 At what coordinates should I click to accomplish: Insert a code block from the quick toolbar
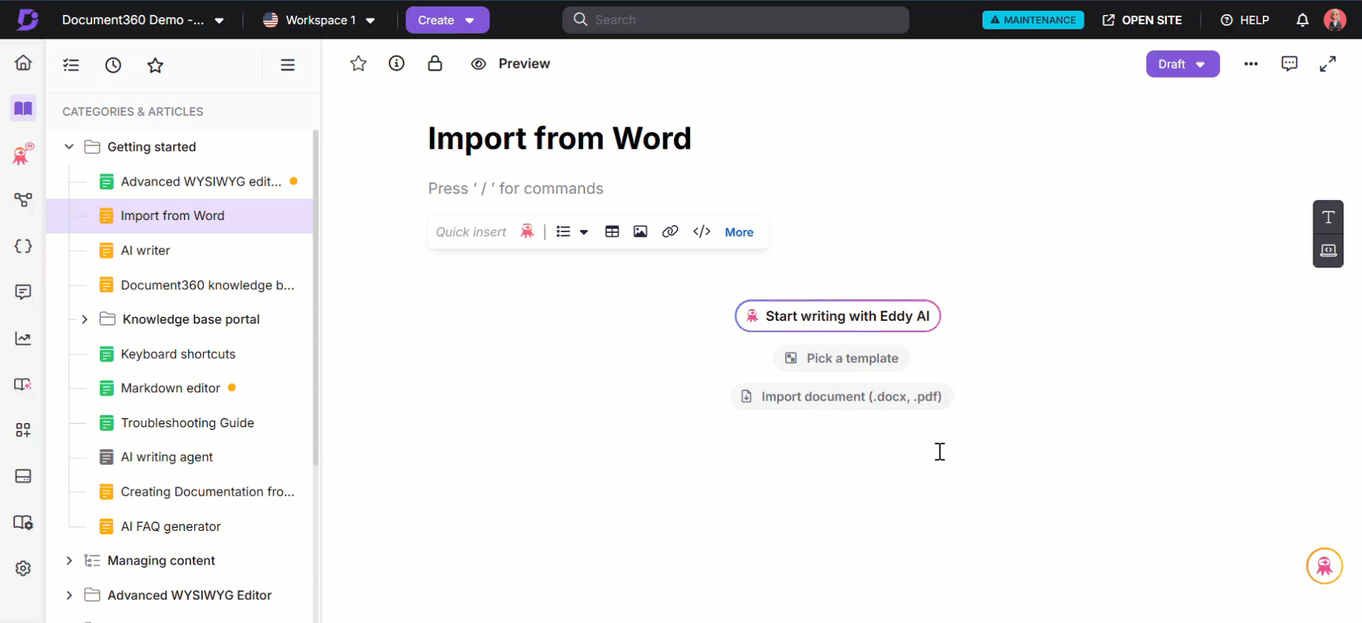(701, 231)
